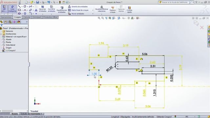Click Simetría de entidades mirror tool
This screenshot has height=118, width=210.
pyautogui.click(x=78, y=7)
